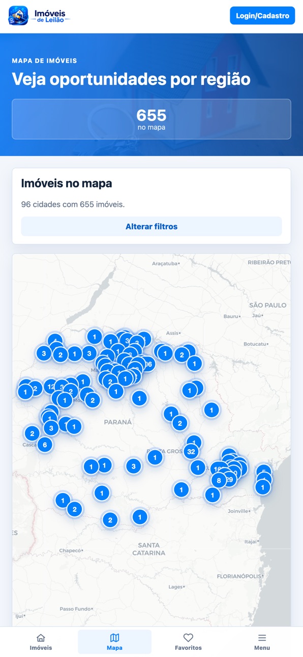
Task: Click the southernmost marker labeled 2
Action: tap(110, 520)
